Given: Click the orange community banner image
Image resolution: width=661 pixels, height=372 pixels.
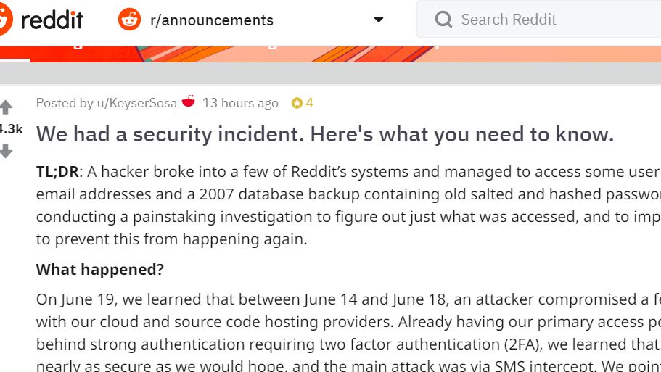Looking at the screenshot, I should click(331, 54).
